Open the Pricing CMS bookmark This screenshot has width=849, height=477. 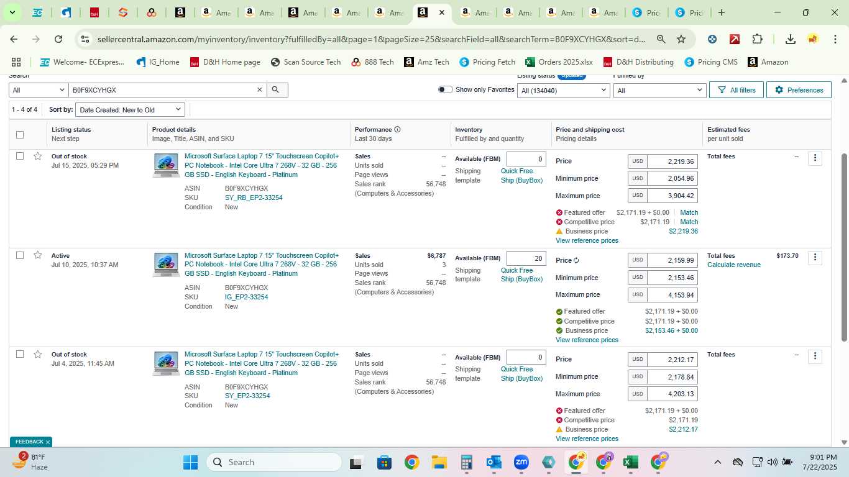click(710, 62)
